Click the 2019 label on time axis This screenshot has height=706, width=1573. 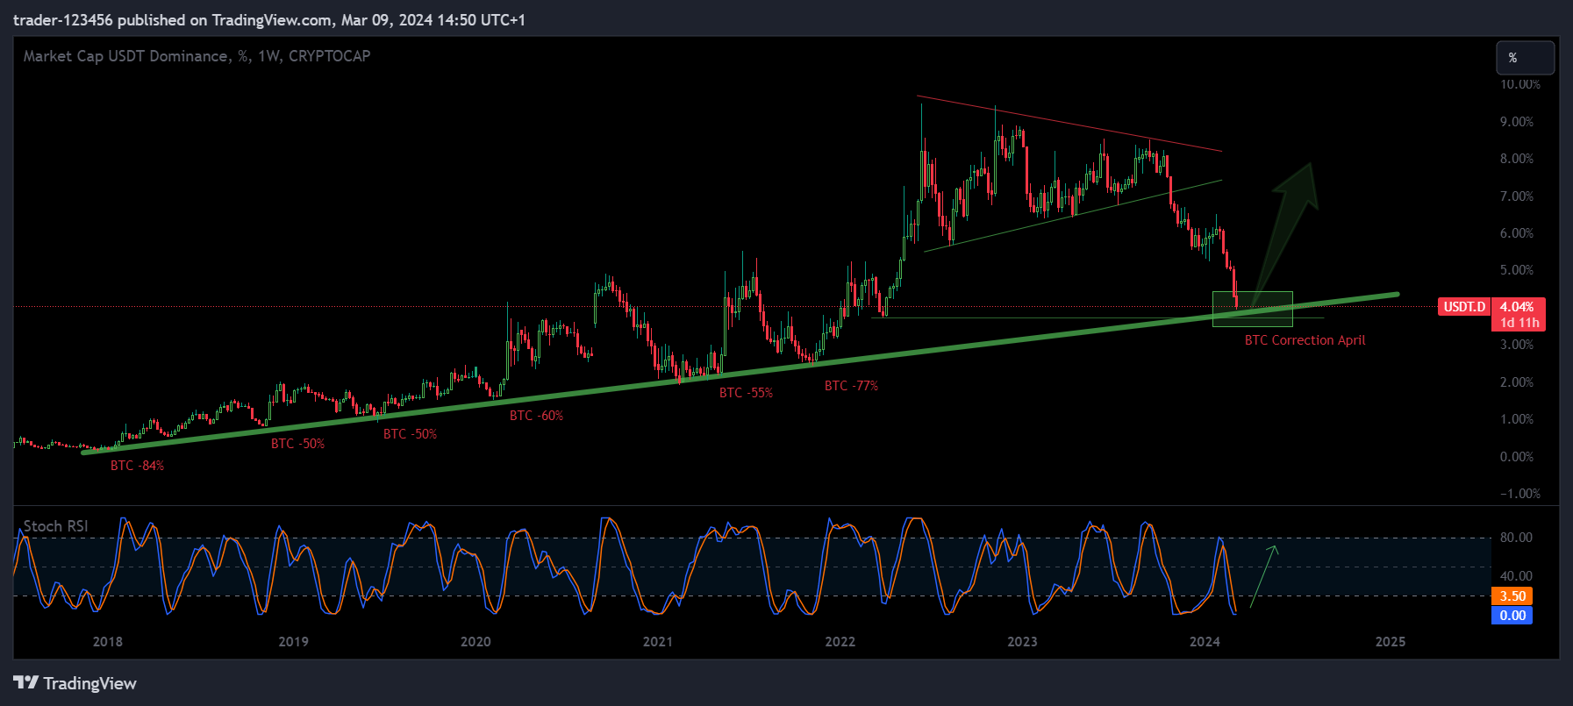coord(293,642)
